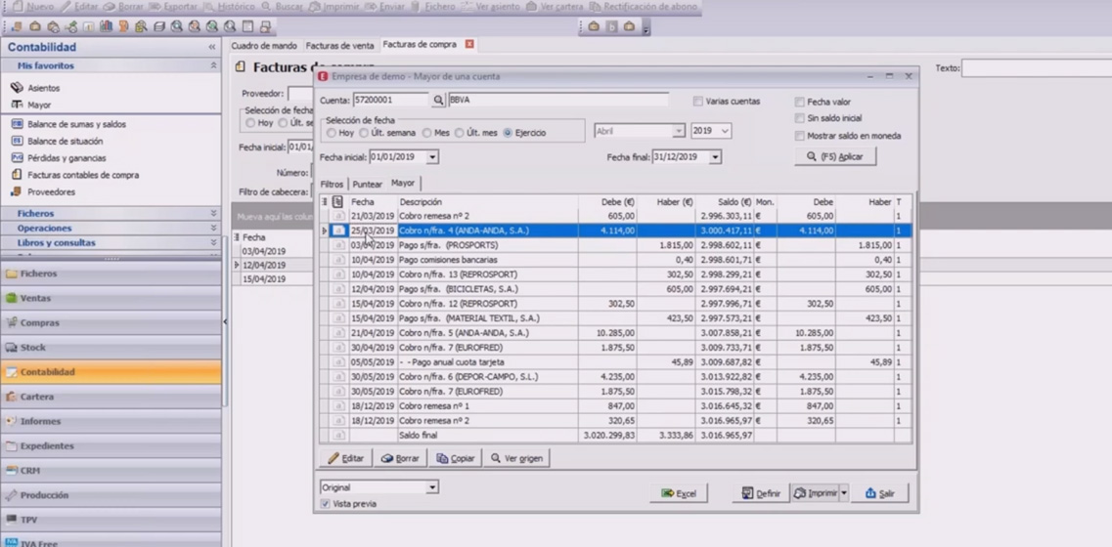
Task: Click Pérdidas y ganancias favorite
Action: [x=67, y=158]
